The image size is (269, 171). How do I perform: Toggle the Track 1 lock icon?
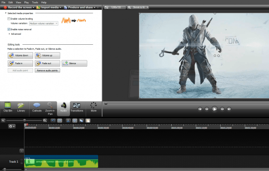[x=22, y=163]
